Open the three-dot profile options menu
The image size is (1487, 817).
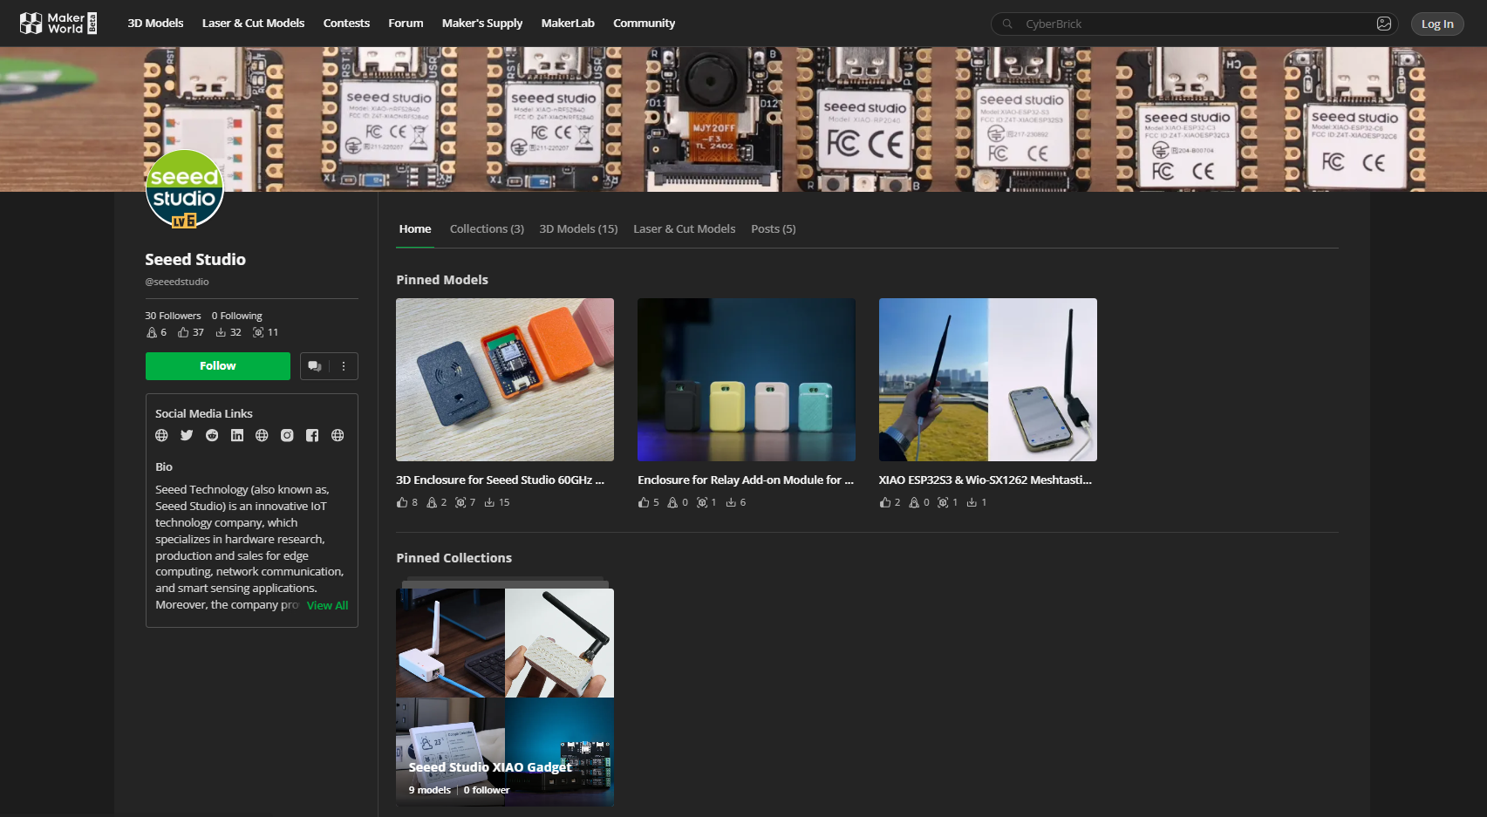tap(344, 366)
